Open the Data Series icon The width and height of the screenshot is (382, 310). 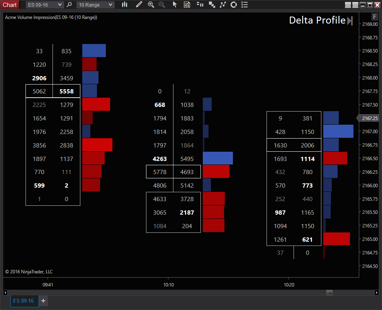tap(212, 5)
